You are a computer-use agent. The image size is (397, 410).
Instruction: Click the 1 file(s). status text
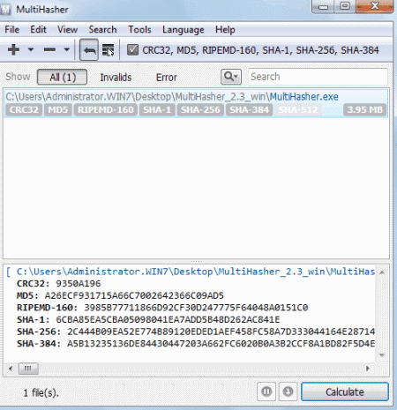41,393
